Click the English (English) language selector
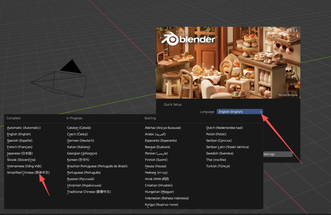Image resolution: width=331 pixels, height=215 pixels. click(236, 112)
